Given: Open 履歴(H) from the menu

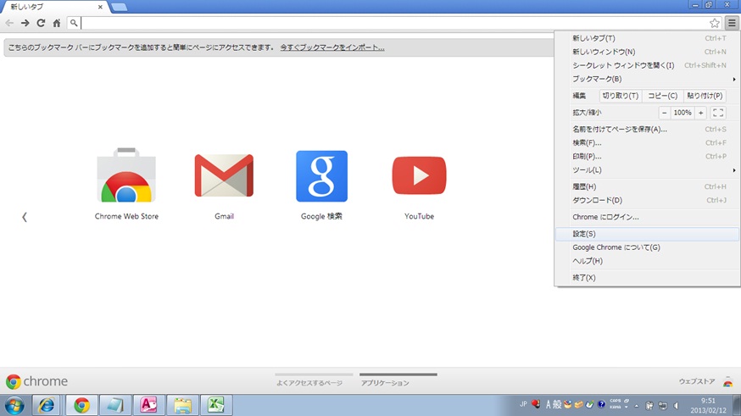Looking at the screenshot, I should (x=648, y=186).
